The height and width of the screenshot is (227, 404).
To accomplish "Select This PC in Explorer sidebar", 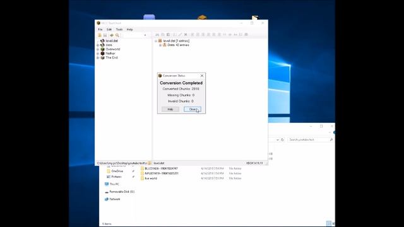I will tap(114, 184).
